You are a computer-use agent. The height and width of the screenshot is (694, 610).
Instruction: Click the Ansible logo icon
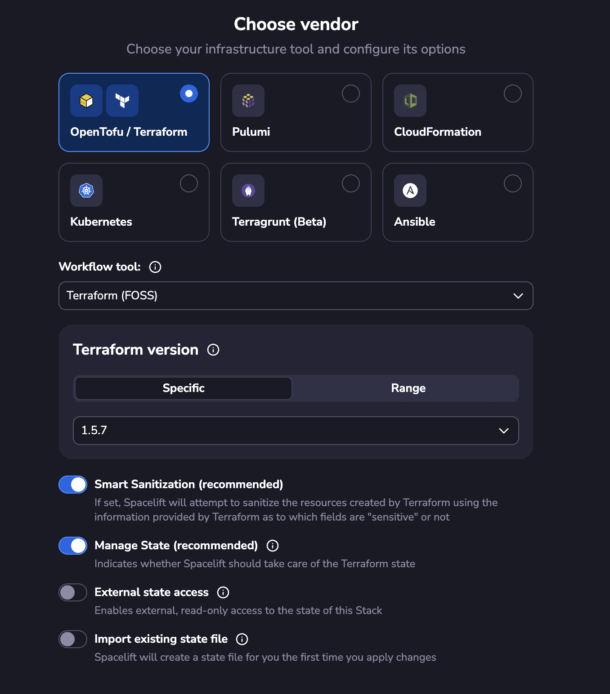click(410, 191)
